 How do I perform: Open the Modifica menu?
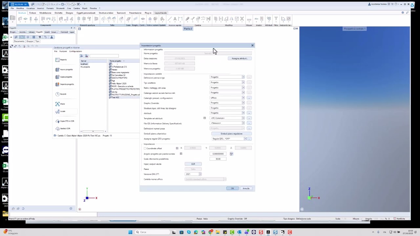(x=20, y=8)
